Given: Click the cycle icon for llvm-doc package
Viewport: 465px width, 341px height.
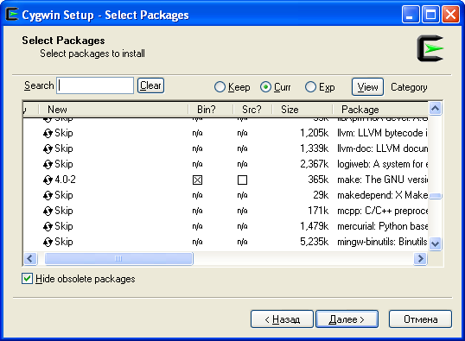Looking at the screenshot, I should click(x=48, y=149).
